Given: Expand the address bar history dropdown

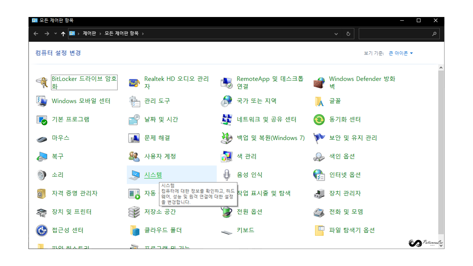Looking at the screenshot, I should (x=336, y=34).
